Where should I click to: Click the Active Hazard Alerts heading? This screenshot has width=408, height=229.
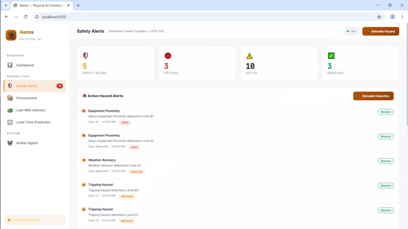(x=105, y=96)
